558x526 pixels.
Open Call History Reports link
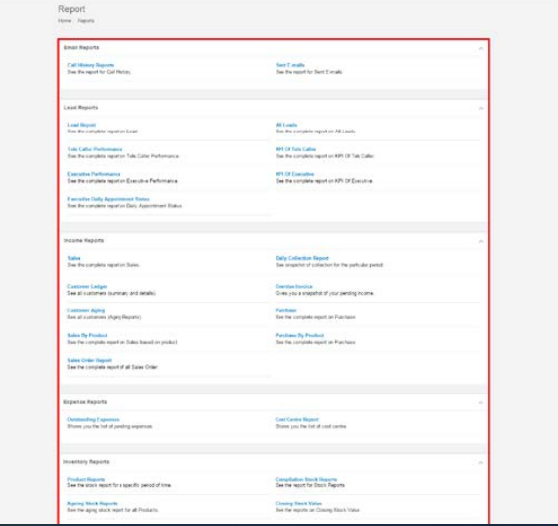[x=91, y=65]
